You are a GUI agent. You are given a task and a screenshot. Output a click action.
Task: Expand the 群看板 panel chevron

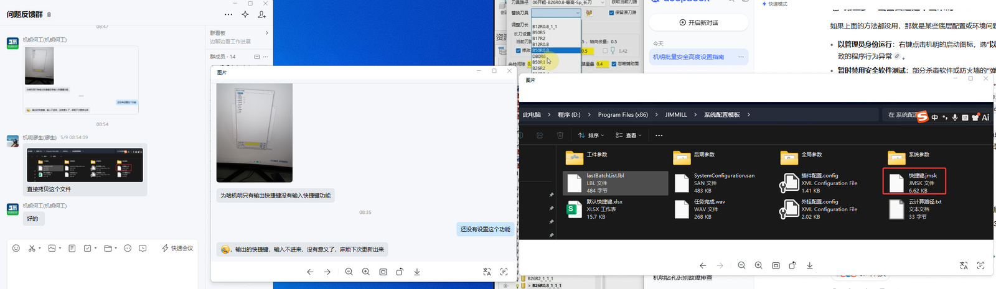coord(266,33)
